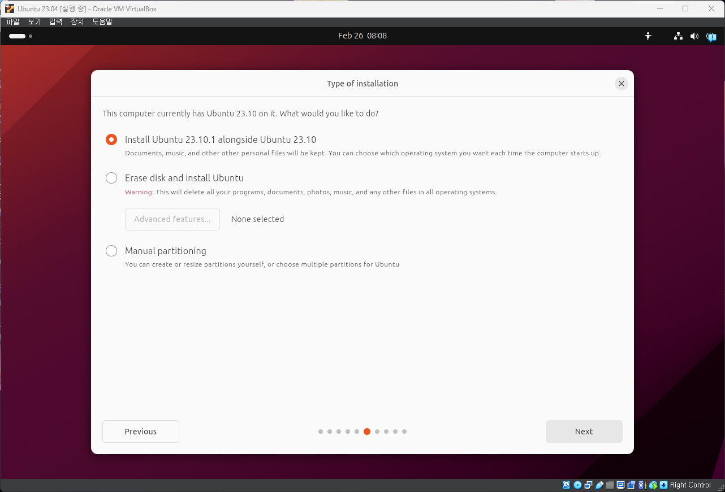
Task: Click the VirtualBox network adapters icon
Action: [588, 485]
